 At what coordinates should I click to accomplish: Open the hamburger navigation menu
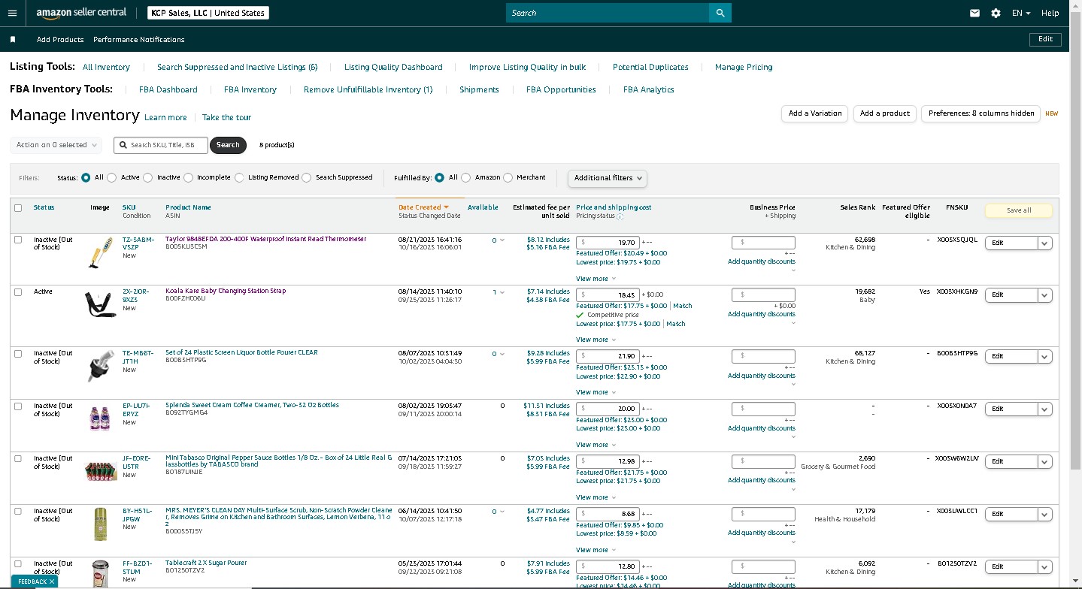12,13
